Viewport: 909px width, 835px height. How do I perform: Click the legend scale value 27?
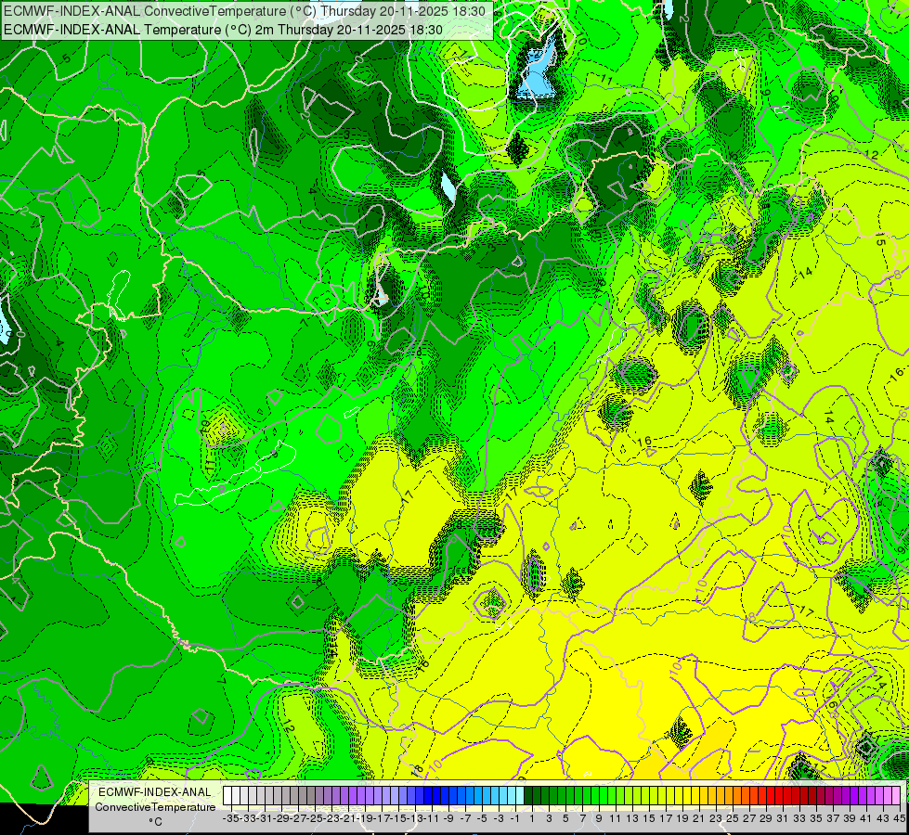click(x=749, y=819)
